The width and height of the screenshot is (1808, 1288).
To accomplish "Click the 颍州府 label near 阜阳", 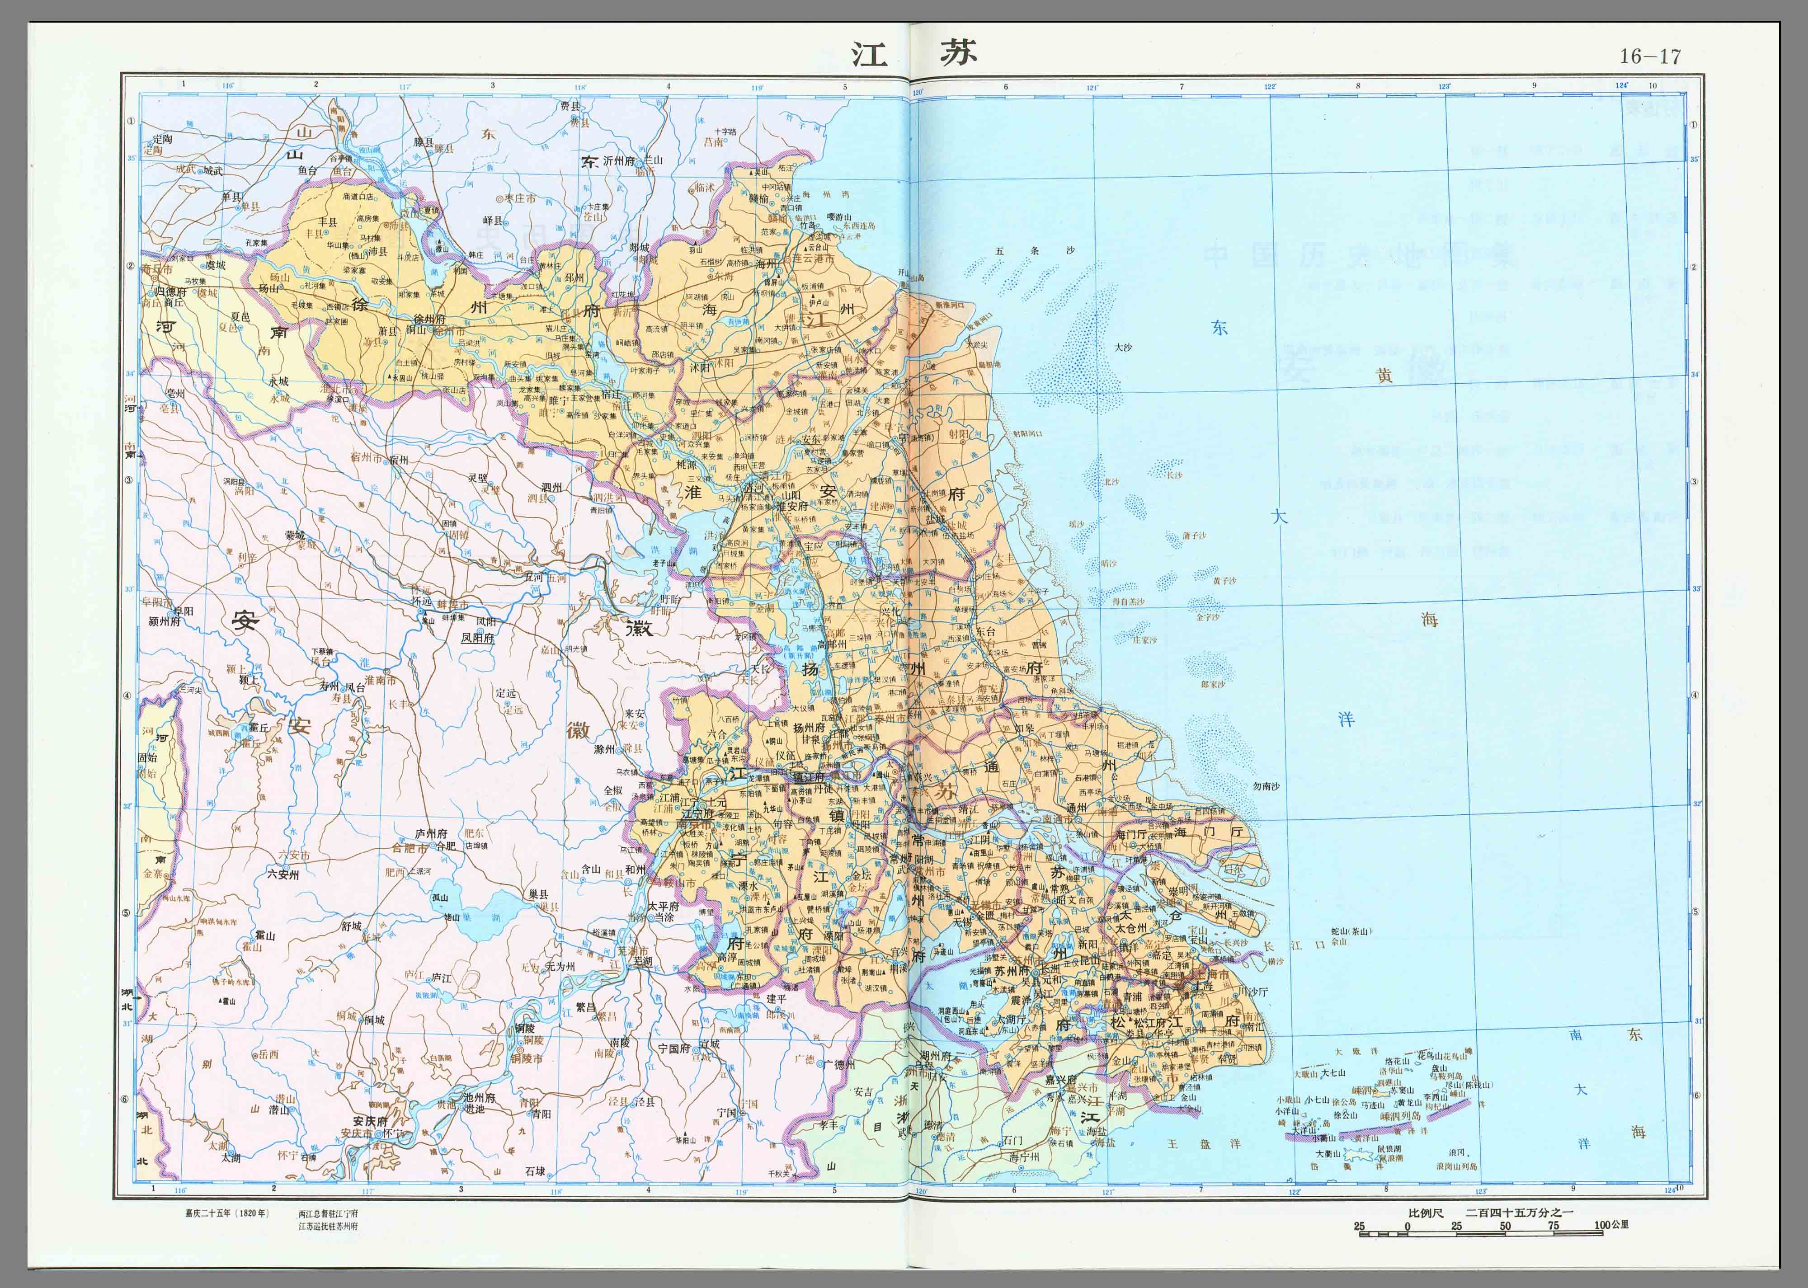I will (x=164, y=622).
